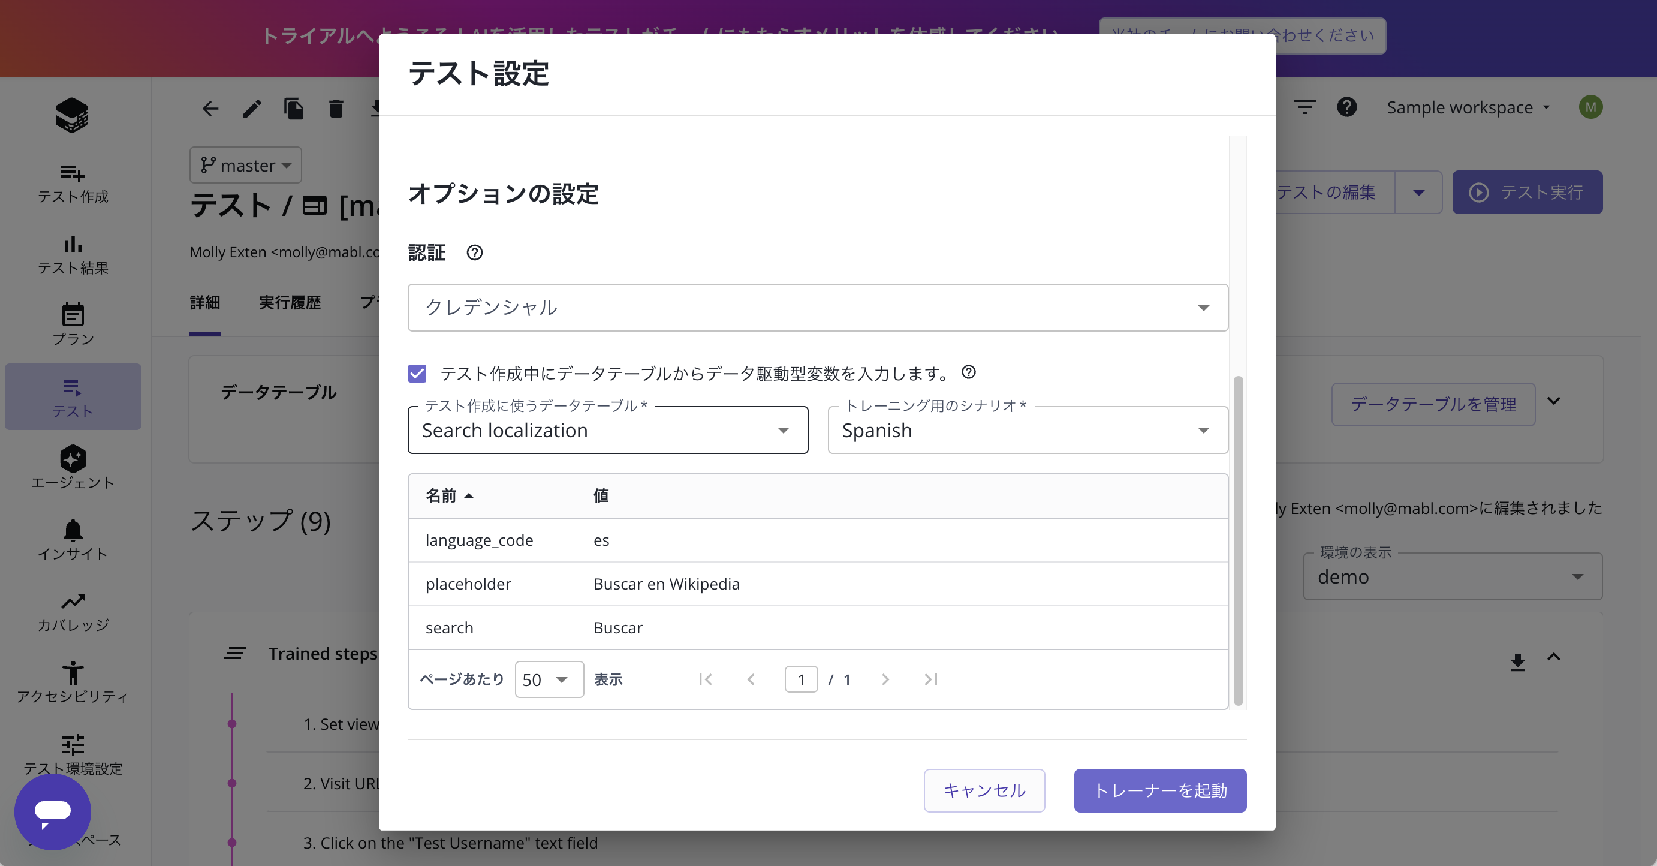Uncheck the data table variables checkbox
The width and height of the screenshot is (1657, 866).
417,373
